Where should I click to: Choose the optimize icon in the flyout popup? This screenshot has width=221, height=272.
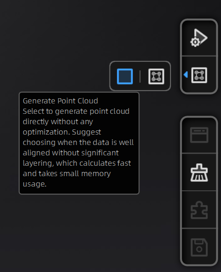click(156, 76)
